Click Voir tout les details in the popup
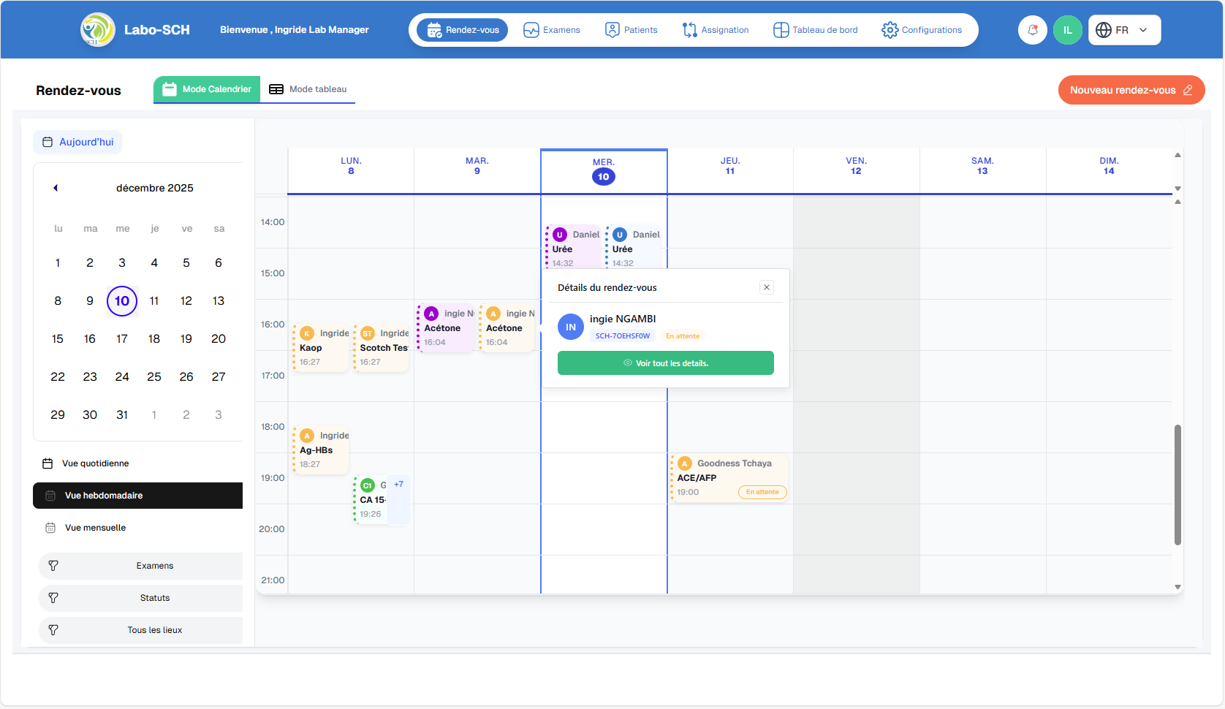 (x=665, y=363)
